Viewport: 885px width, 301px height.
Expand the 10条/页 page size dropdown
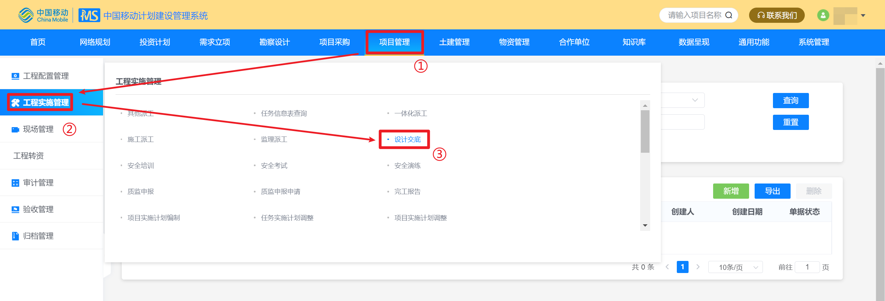pyautogui.click(x=735, y=267)
